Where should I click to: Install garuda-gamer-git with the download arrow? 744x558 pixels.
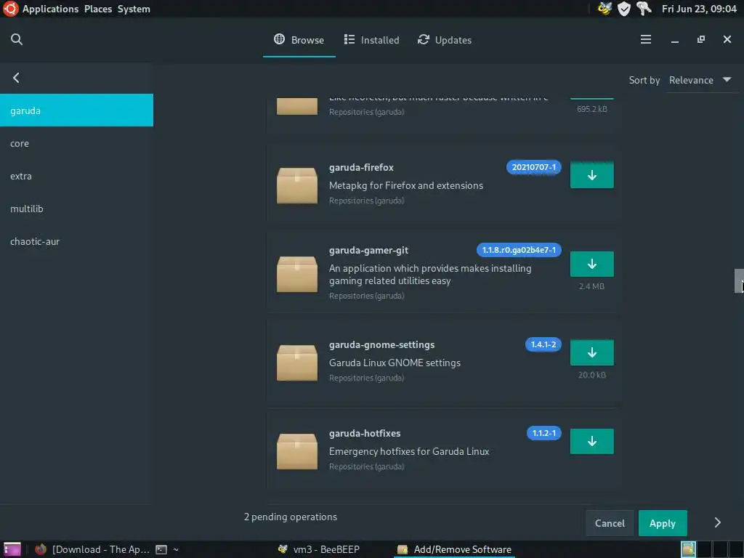click(x=591, y=264)
